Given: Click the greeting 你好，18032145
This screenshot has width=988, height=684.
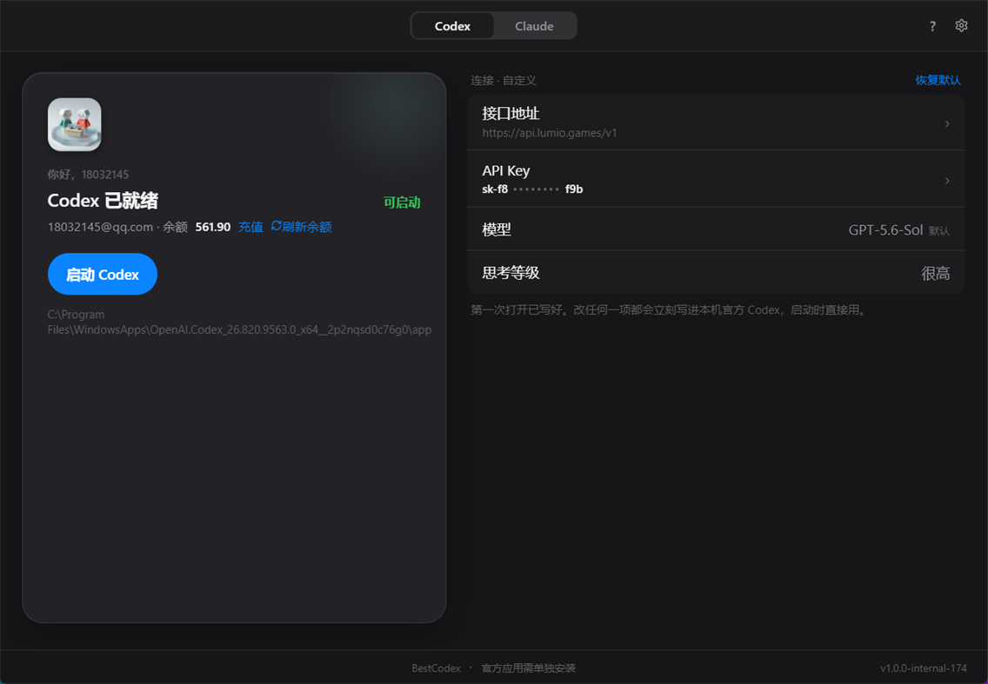Looking at the screenshot, I should [88, 175].
